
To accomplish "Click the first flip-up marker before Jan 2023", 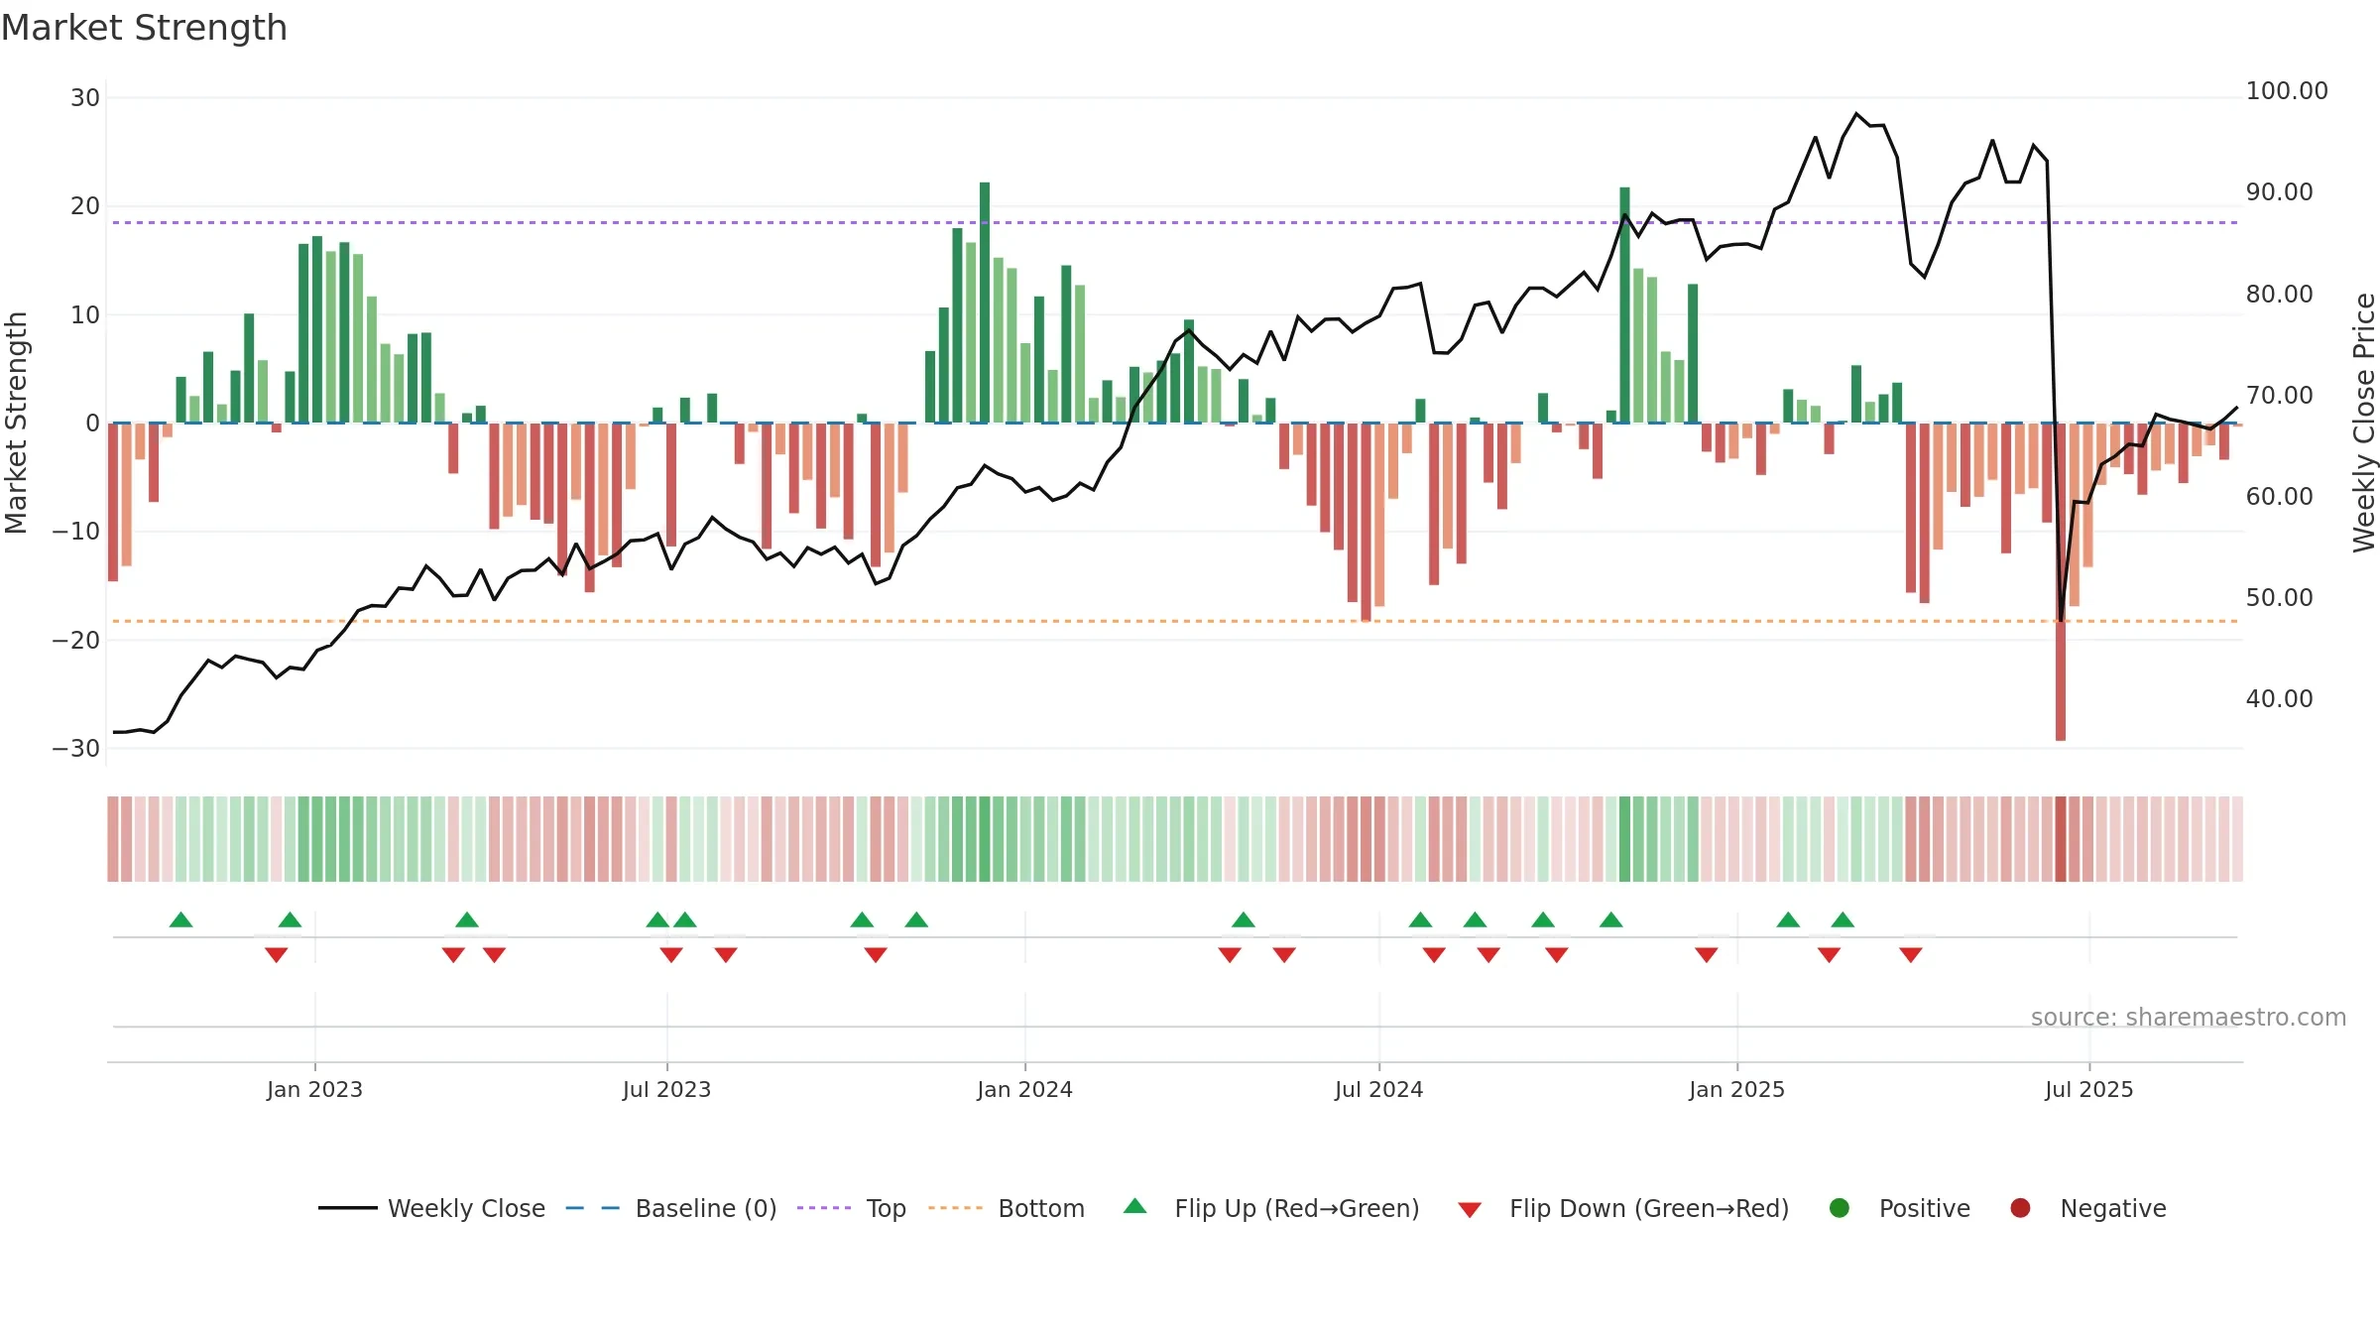I will click(180, 919).
